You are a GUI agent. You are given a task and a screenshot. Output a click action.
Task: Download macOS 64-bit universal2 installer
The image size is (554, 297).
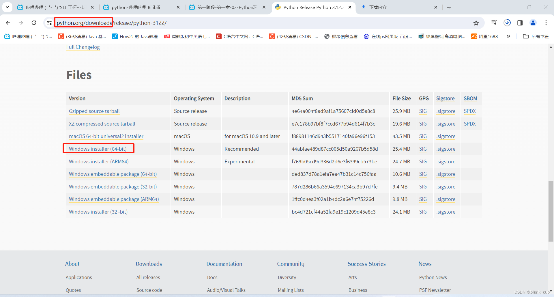106,136
